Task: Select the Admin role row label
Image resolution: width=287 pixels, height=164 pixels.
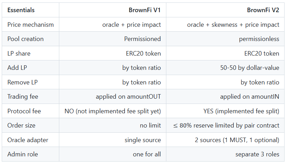Action: pos(22,154)
